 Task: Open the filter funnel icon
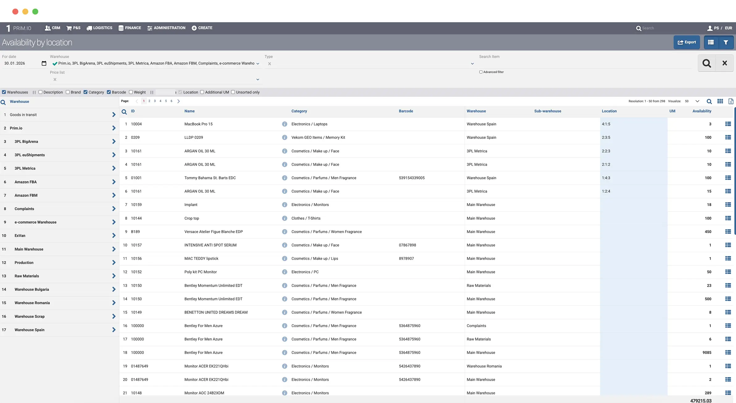(x=726, y=42)
